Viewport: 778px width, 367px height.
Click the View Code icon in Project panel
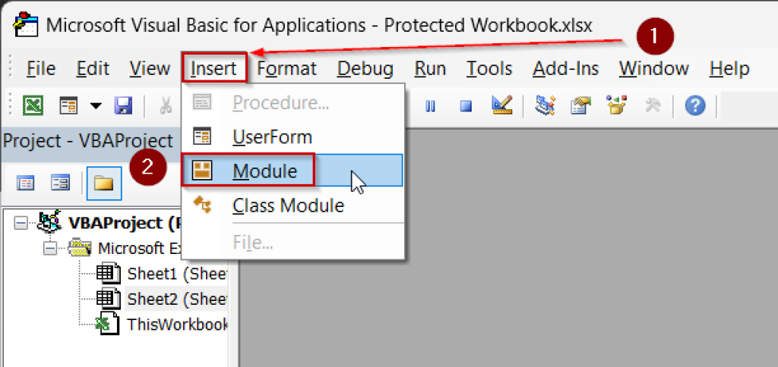click(27, 183)
